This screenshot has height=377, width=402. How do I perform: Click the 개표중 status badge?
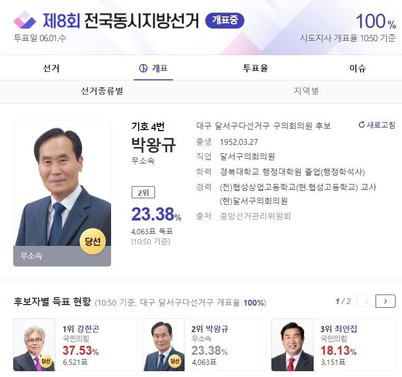click(224, 21)
